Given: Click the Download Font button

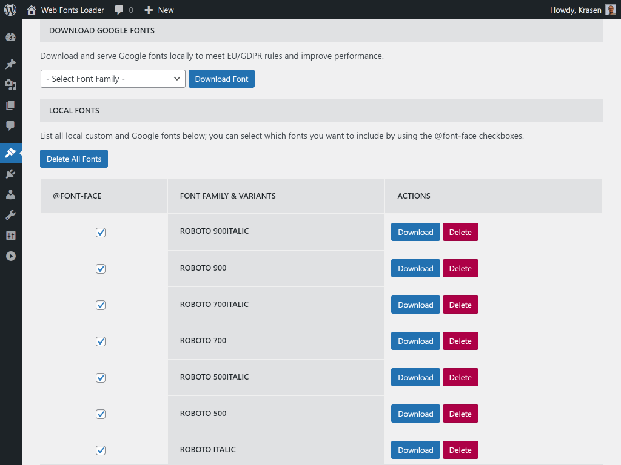Looking at the screenshot, I should click(x=221, y=79).
